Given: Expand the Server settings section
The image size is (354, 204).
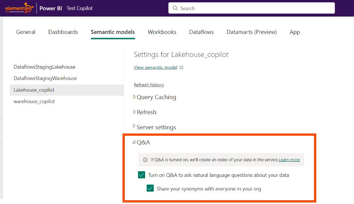Looking at the screenshot, I should (x=135, y=127).
